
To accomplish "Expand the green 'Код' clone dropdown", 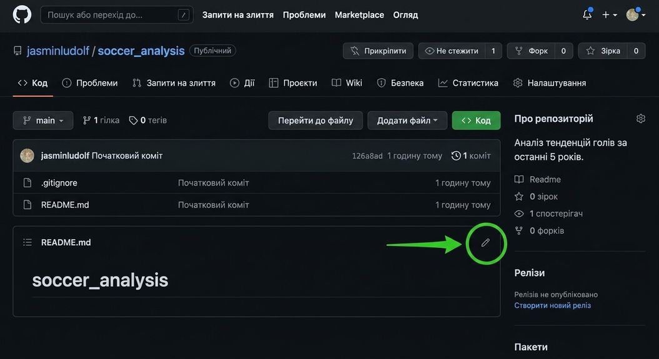I will coord(476,120).
